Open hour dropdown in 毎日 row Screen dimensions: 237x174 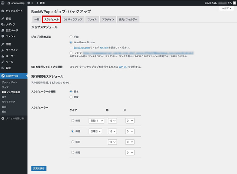point(112,142)
